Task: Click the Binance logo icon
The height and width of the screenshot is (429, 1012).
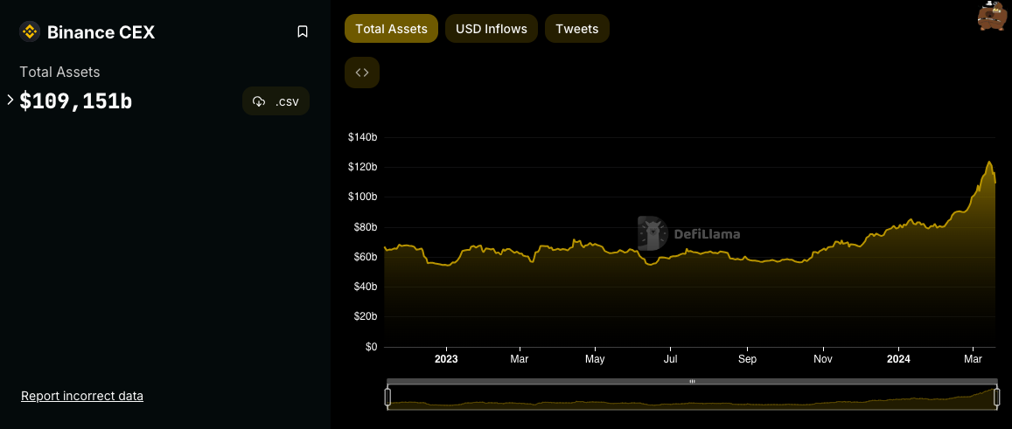Action: [x=30, y=32]
